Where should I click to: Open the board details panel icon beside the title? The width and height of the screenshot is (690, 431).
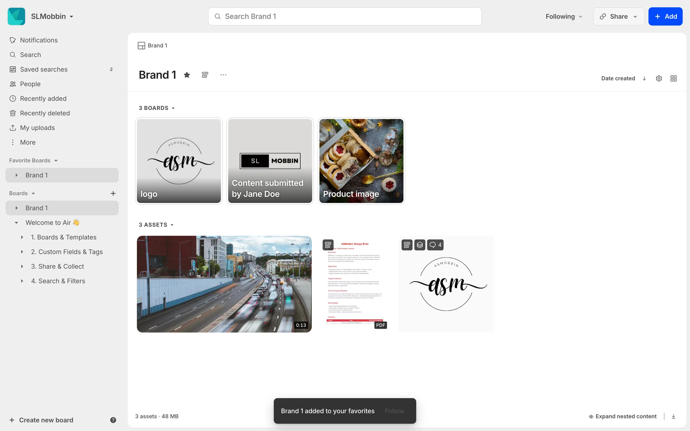205,75
